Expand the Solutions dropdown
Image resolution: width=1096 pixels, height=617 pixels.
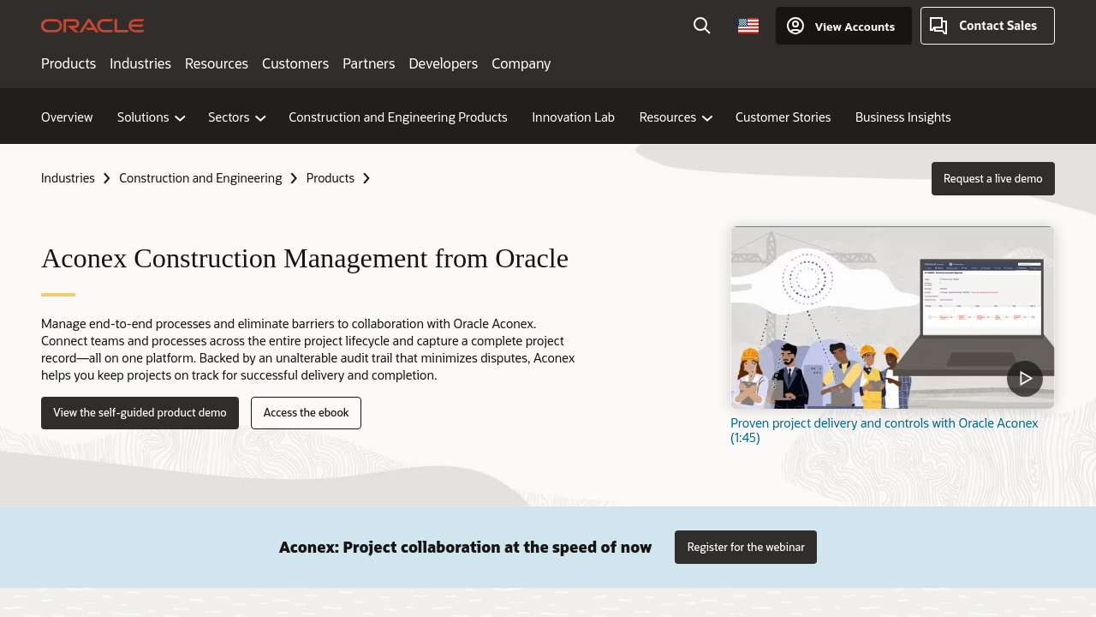152,117
